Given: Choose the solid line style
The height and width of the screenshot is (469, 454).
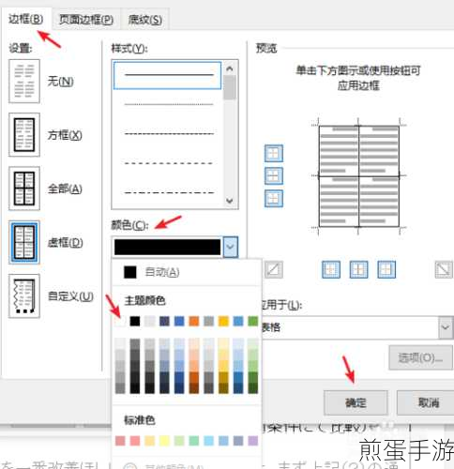Looking at the screenshot, I should 168,75.
